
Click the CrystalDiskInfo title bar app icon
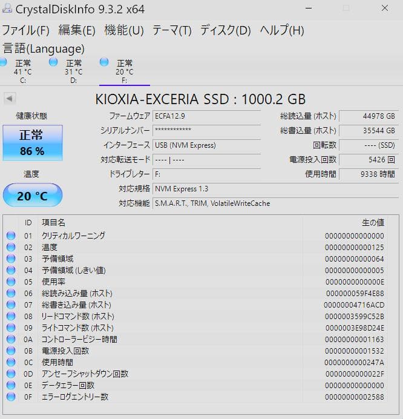tap(7, 8)
